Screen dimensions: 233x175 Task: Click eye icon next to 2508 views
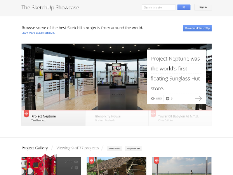(x=76, y=162)
